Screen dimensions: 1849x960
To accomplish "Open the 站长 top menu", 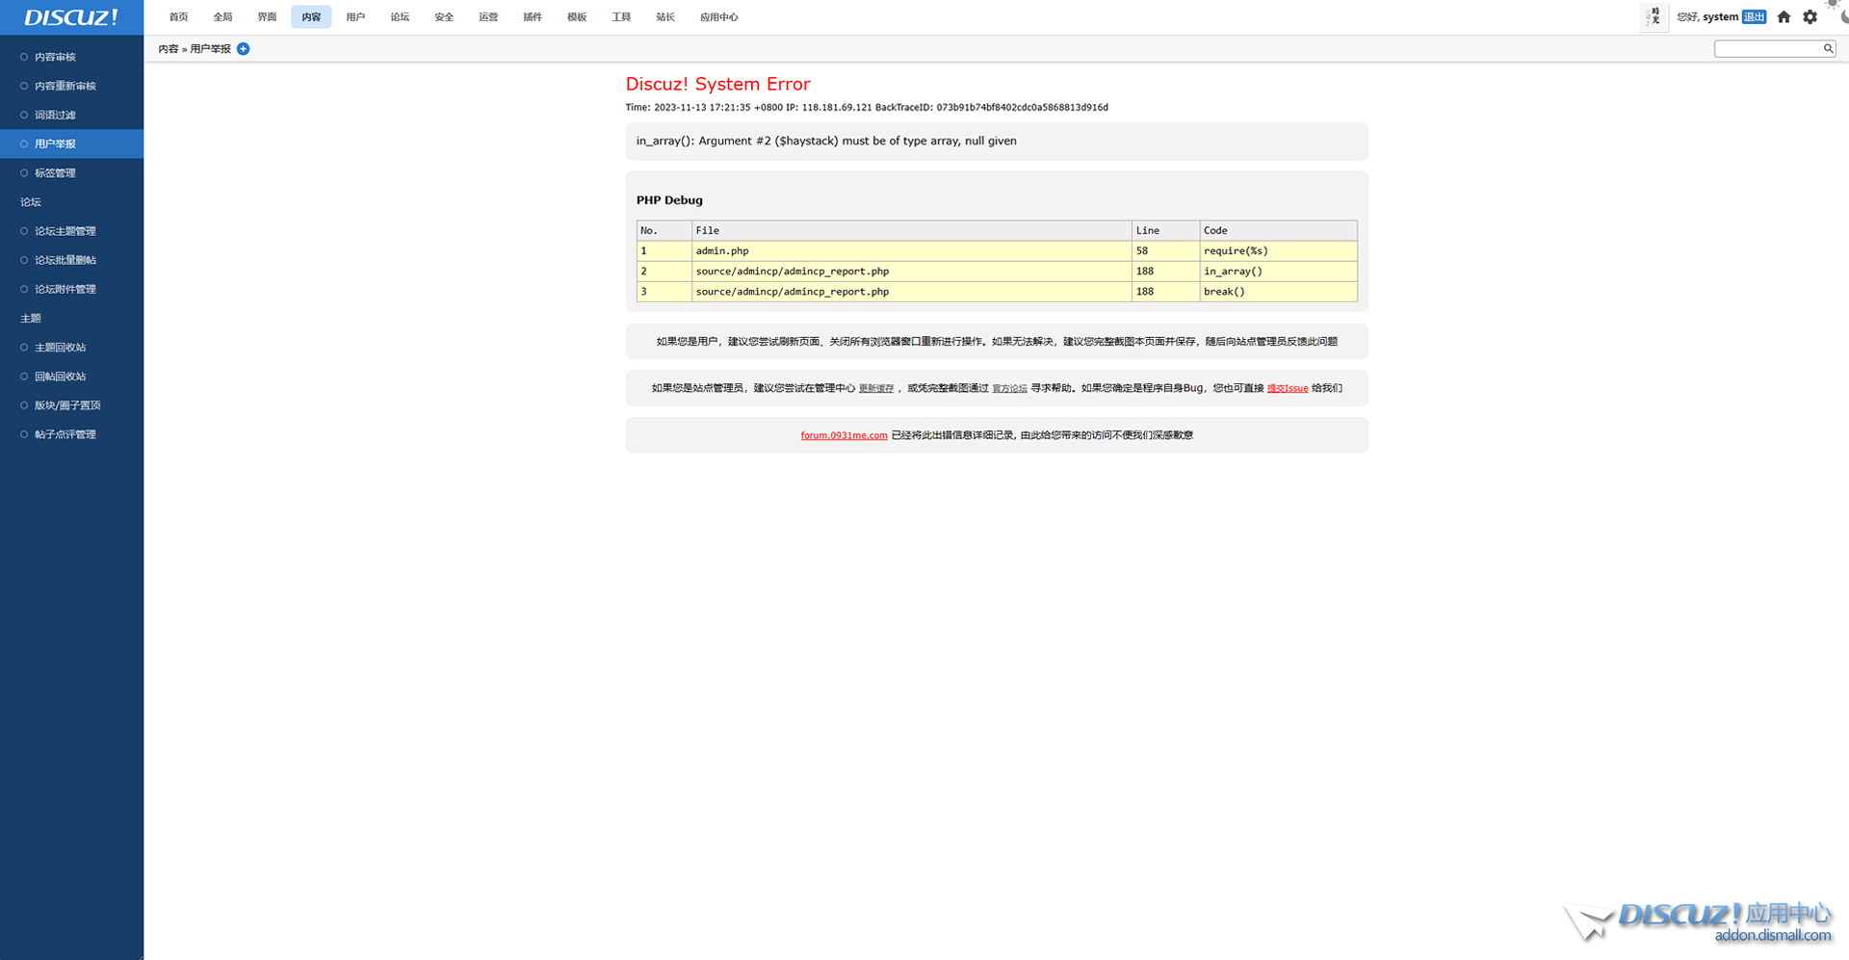I will click(x=665, y=16).
